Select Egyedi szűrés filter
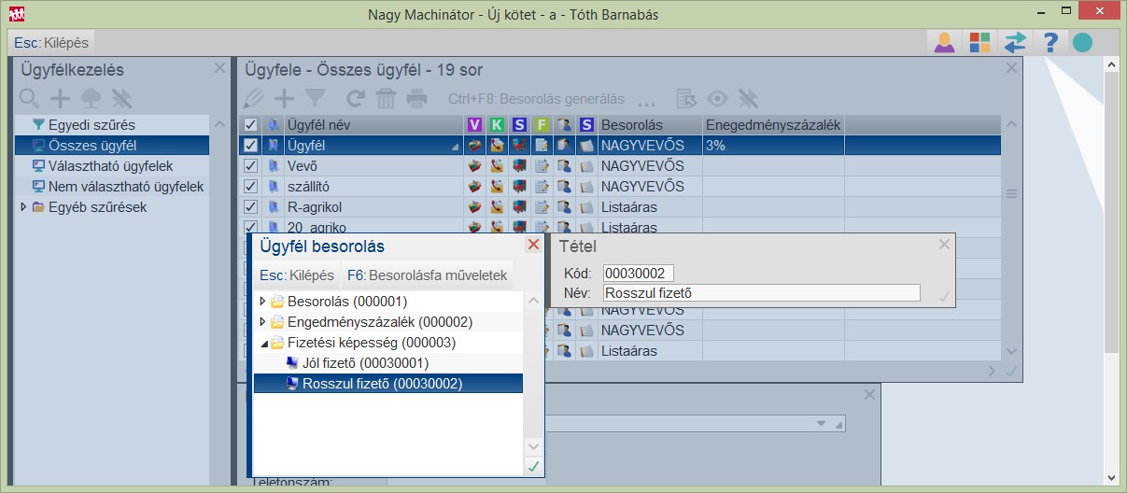This screenshot has width=1127, height=493. 111,124
